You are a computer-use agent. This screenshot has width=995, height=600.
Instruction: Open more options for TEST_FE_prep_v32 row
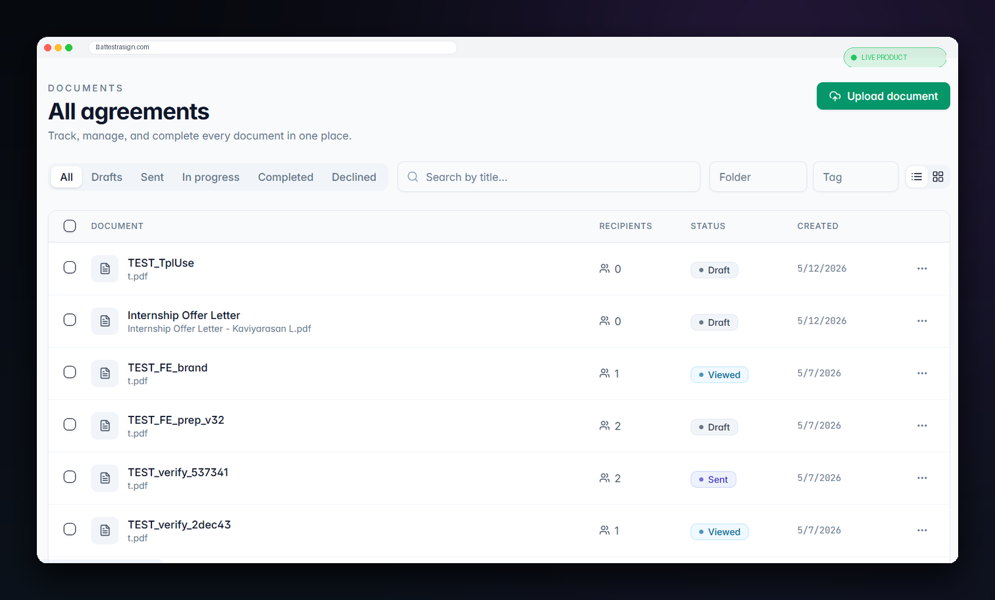[922, 426]
